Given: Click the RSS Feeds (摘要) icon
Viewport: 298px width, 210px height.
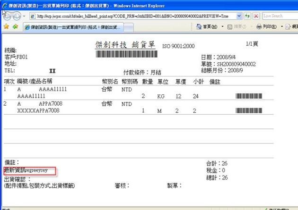Looking at the screenshot, I should click(230, 27).
